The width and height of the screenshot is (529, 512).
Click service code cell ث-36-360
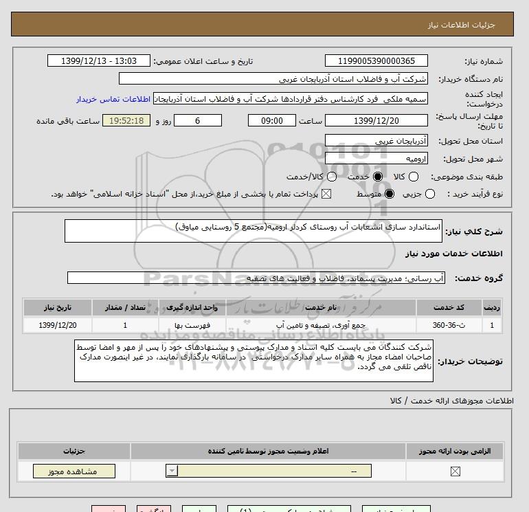[x=449, y=325]
